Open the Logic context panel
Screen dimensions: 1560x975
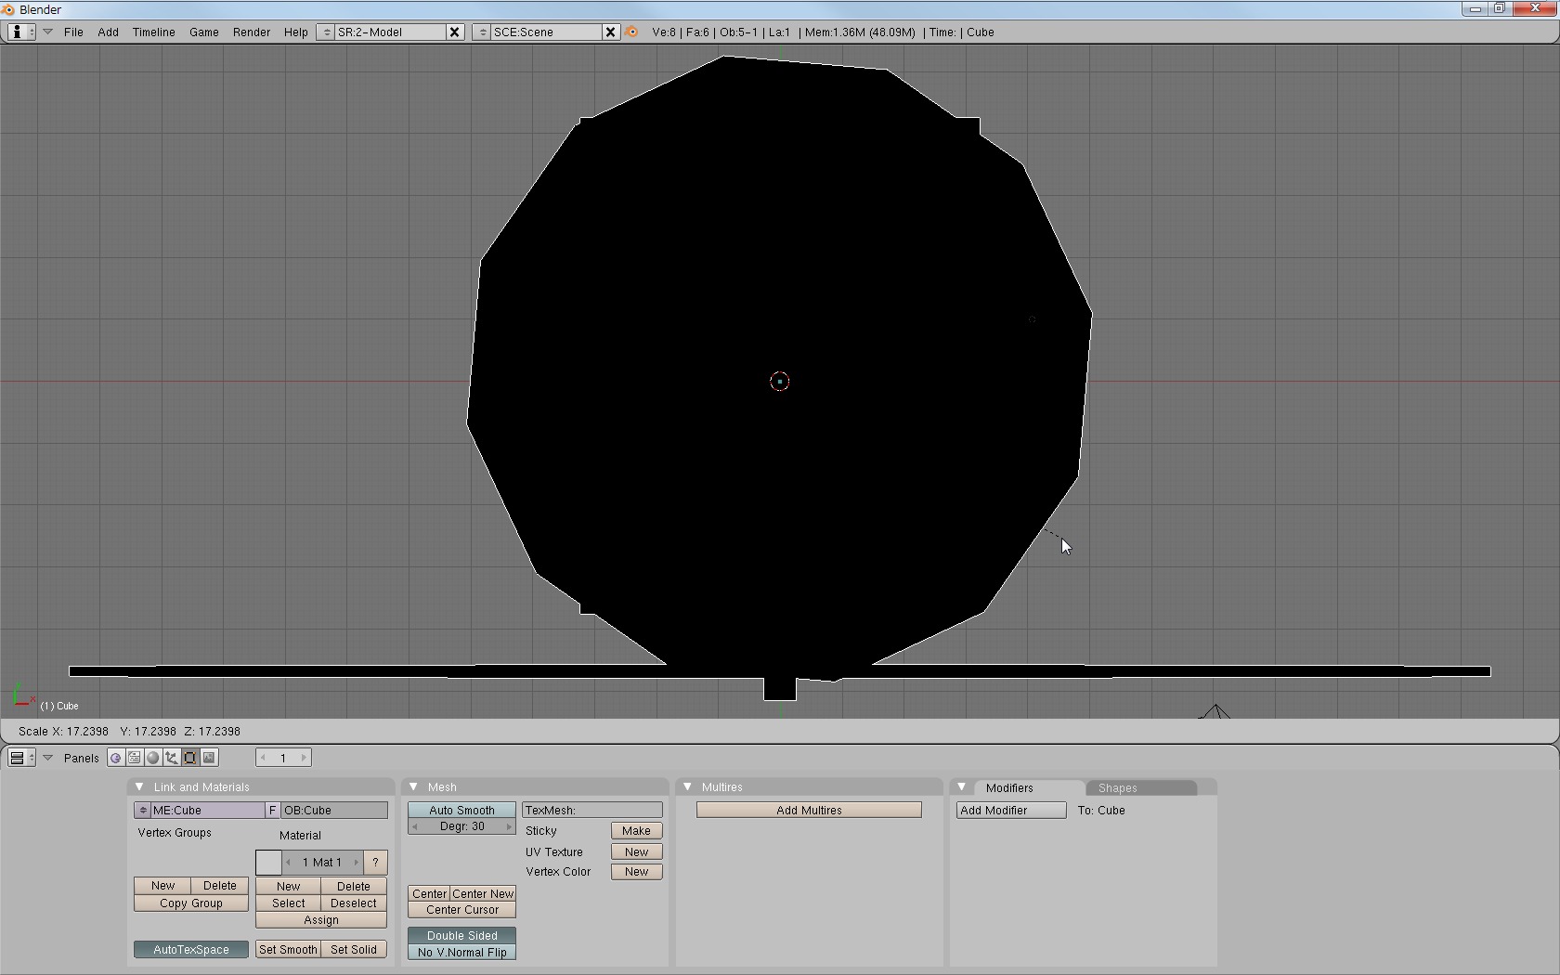[x=115, y=758]
